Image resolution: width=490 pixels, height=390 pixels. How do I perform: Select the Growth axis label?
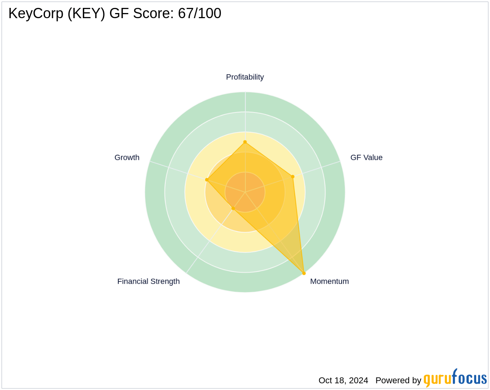(127, 157)
